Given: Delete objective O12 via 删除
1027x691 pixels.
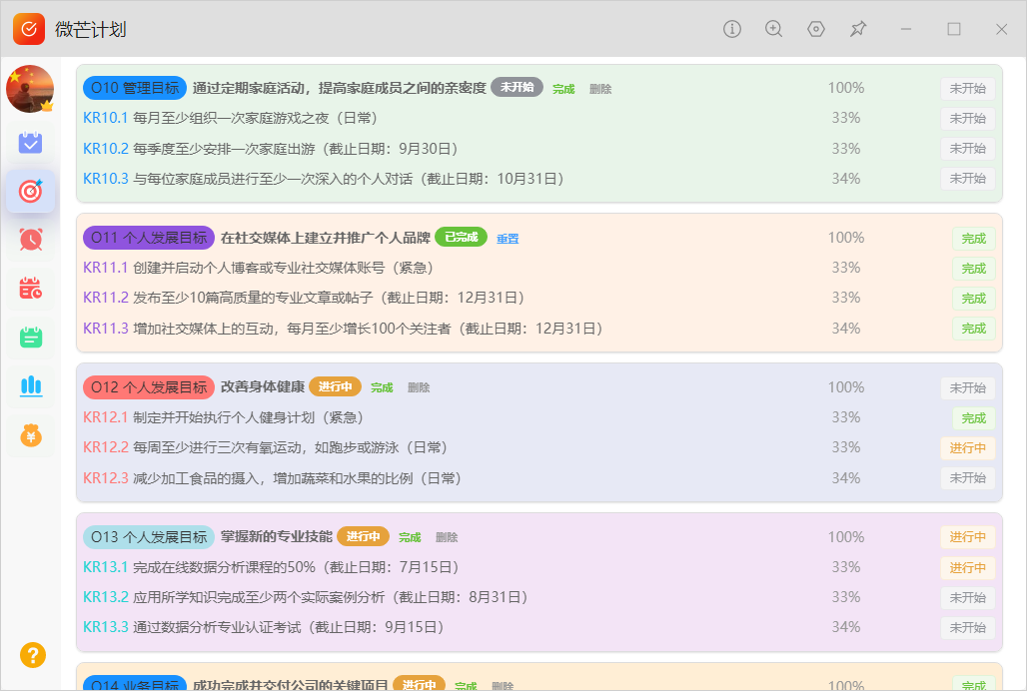Looking at the screenshot, I should click(x=419, y=388).
